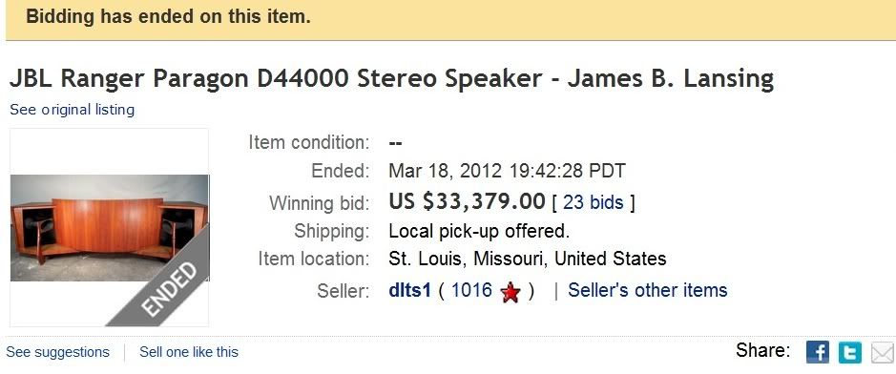Image resolution: width=896 pixels, height=374 pixels.
Task: Click the Bidding has ended notice banner
Action: coord(450,19)
